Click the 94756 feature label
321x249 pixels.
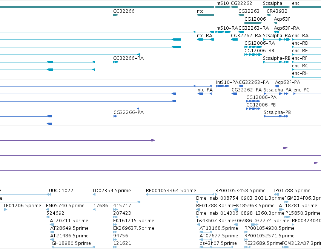[121, 236]
